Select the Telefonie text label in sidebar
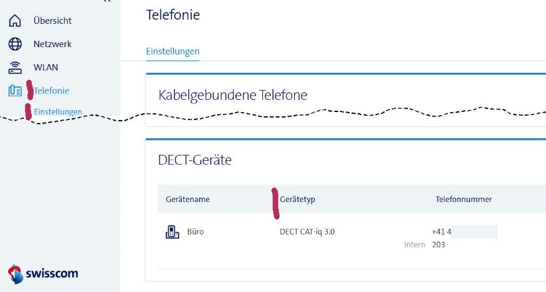This screenshot has width=546, height=292. coord(52,91)
